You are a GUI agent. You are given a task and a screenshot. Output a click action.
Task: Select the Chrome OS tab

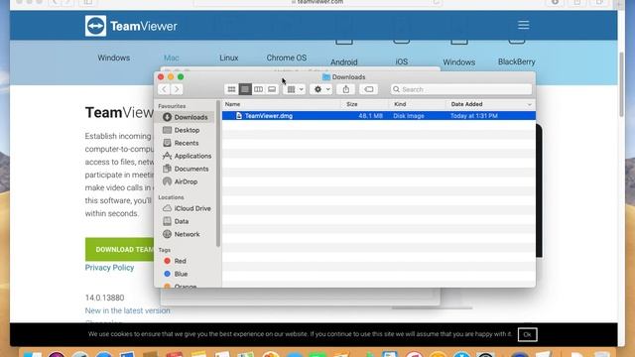(287, 58)
